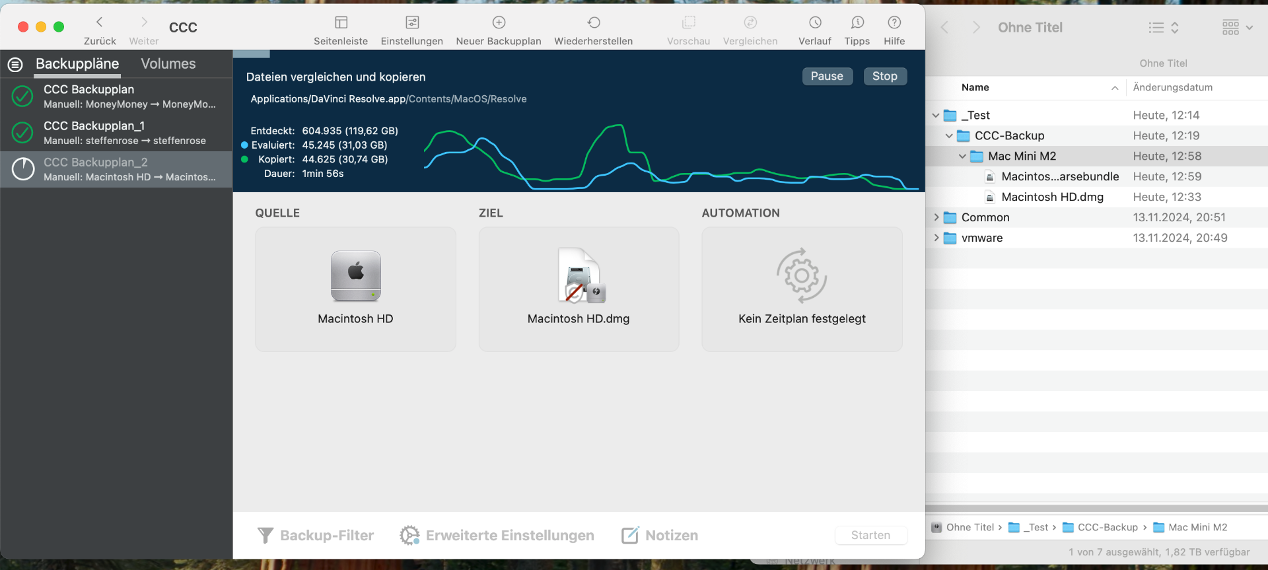This screenshot has height=570, width=1268.
Task: Open the Verlauf history icon
Action: tap(815, 22)
